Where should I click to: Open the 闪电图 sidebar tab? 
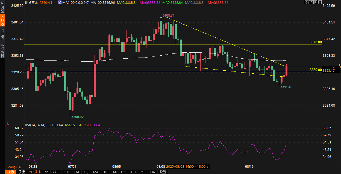(x=2, y=34)
